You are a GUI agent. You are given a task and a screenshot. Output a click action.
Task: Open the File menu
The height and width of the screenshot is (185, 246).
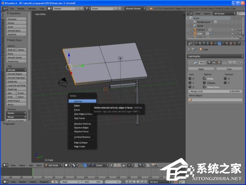(x=12, y=8)
